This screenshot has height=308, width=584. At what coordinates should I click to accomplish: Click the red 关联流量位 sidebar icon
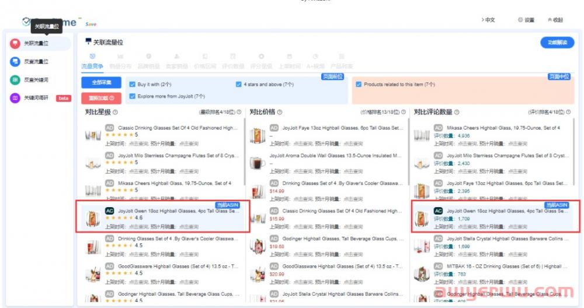pos(15,44)
